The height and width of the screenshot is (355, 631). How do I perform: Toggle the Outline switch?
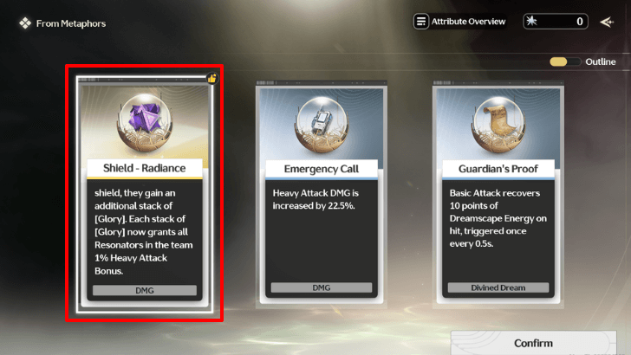(x=565, y=61)
